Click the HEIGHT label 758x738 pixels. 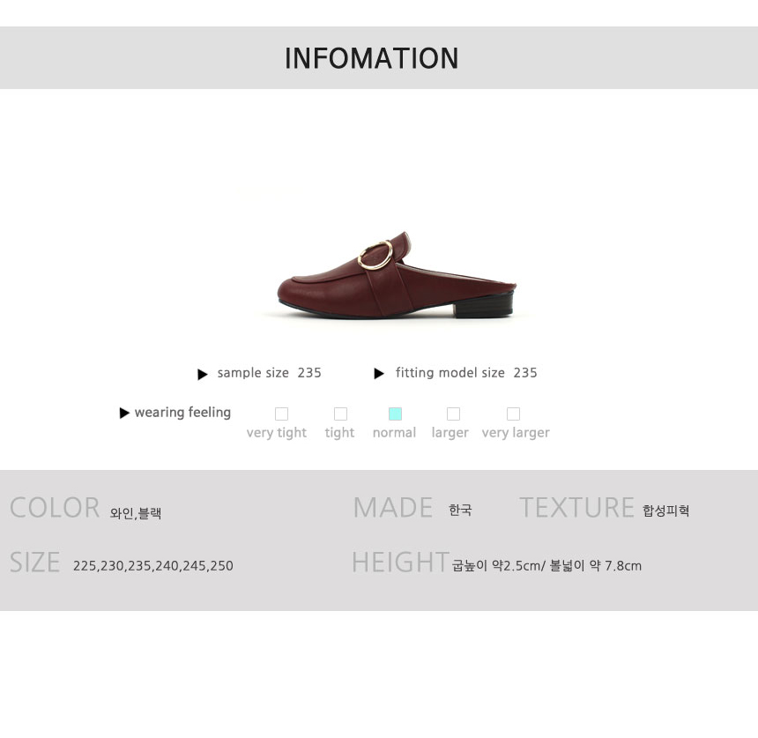pyautogui.click(x=400, y=563)
